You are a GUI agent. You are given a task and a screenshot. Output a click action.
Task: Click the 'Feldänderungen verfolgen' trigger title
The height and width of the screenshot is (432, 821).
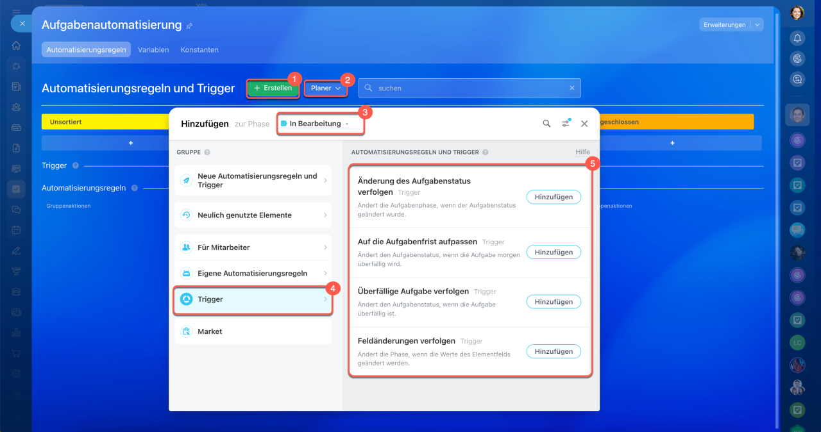pyautogui.click(x=407, y=341)
